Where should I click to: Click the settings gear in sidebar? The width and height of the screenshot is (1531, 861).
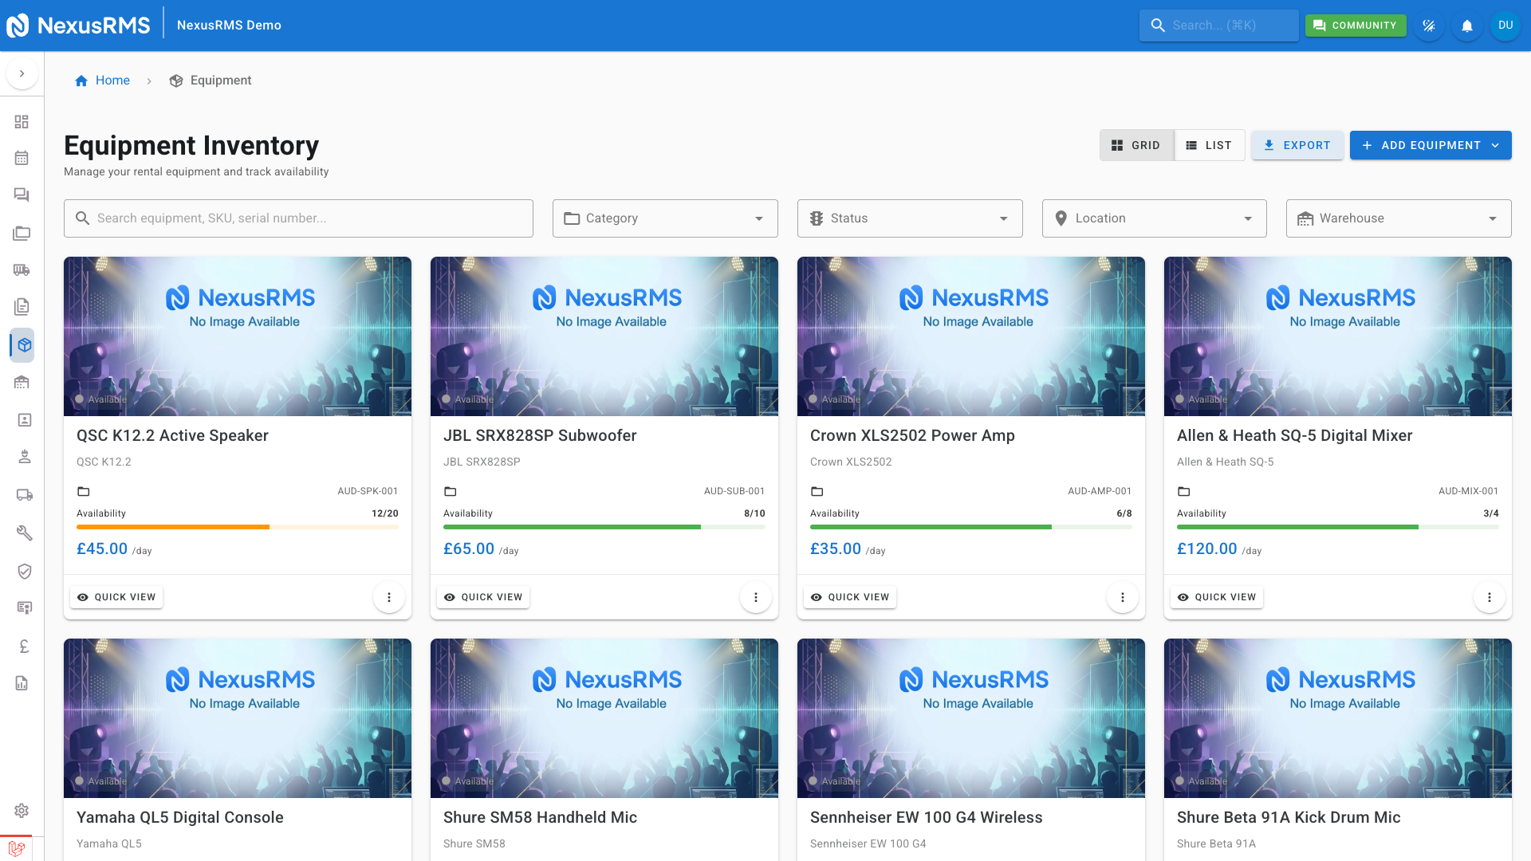(22, 810)
